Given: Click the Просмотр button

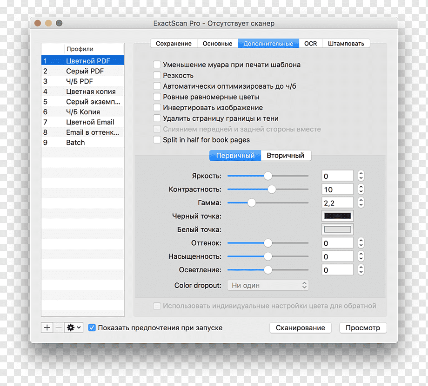Looking at the screenshot, I should pyautogui.click(x=363, y=327).
